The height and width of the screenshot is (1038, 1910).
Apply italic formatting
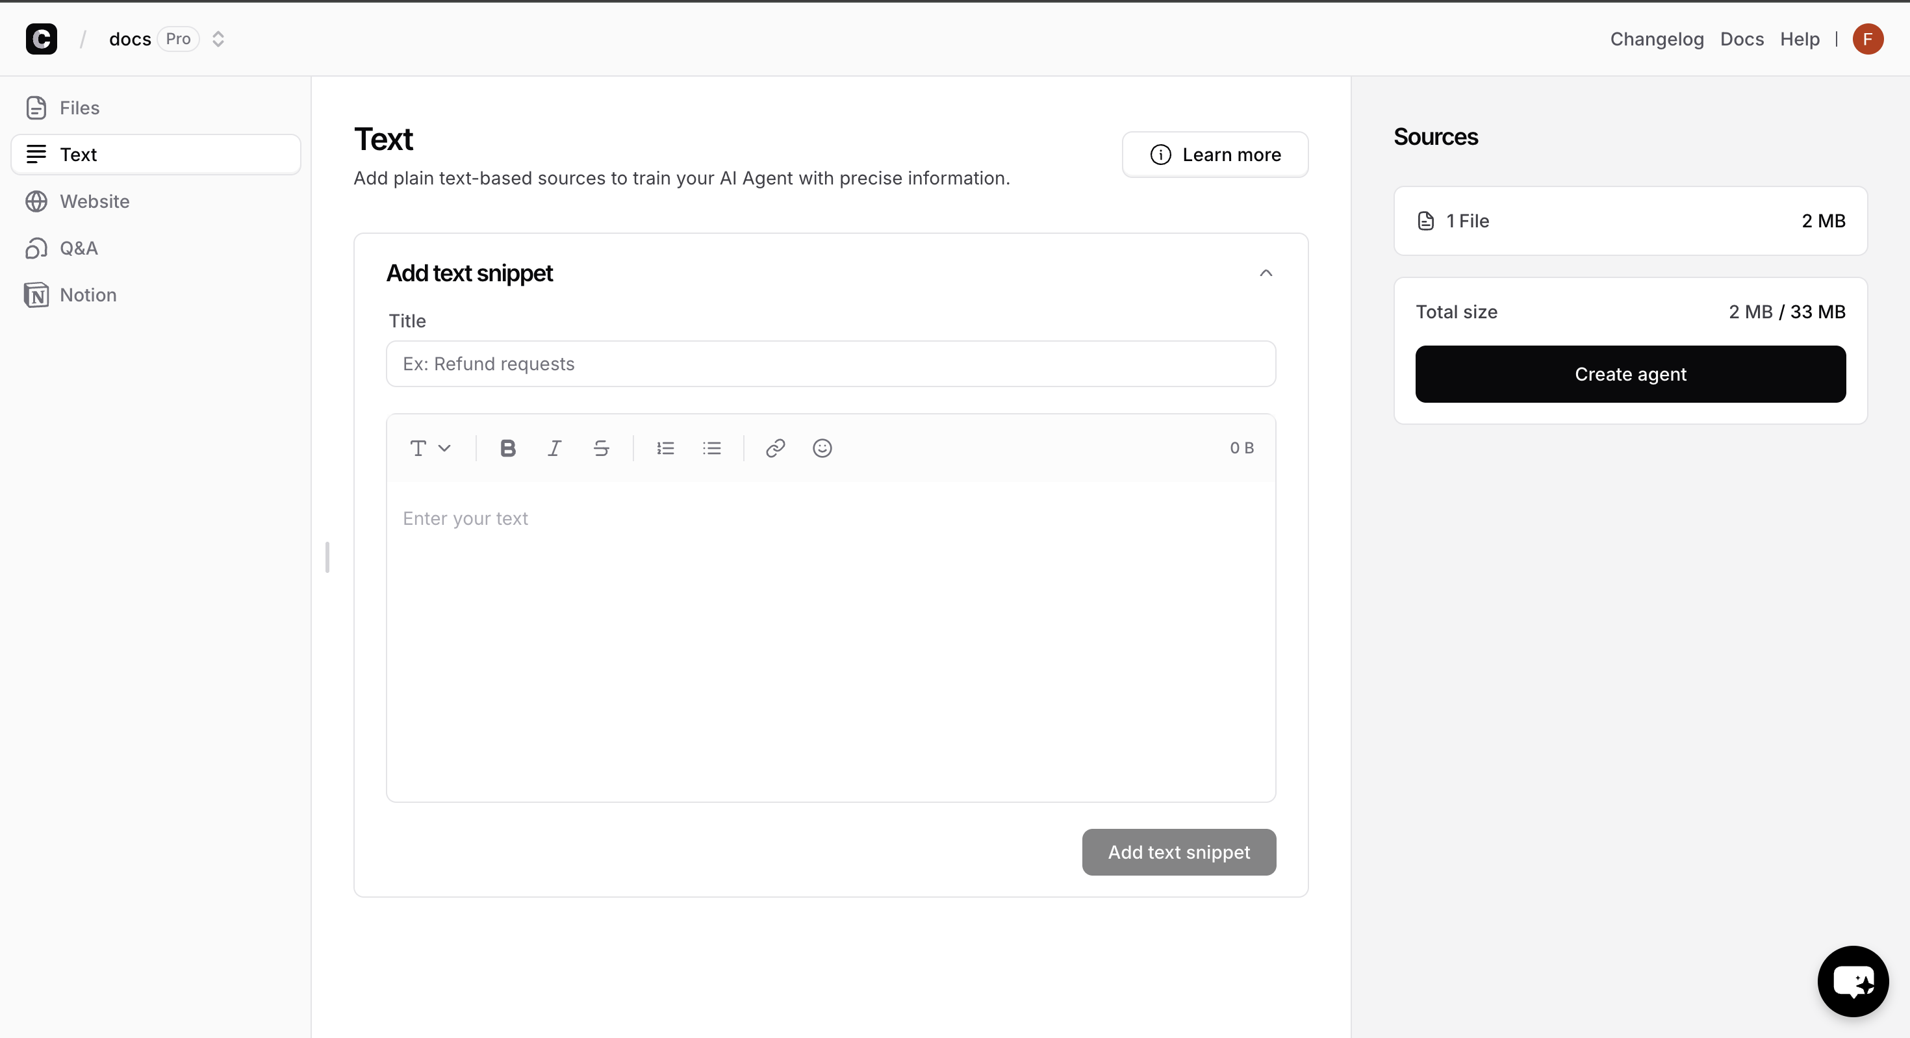(x=554, y=448)
